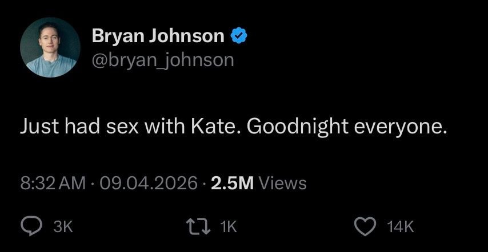Click the Goodnight everyone sentence

pyautogui.click(x=346, y=127)
